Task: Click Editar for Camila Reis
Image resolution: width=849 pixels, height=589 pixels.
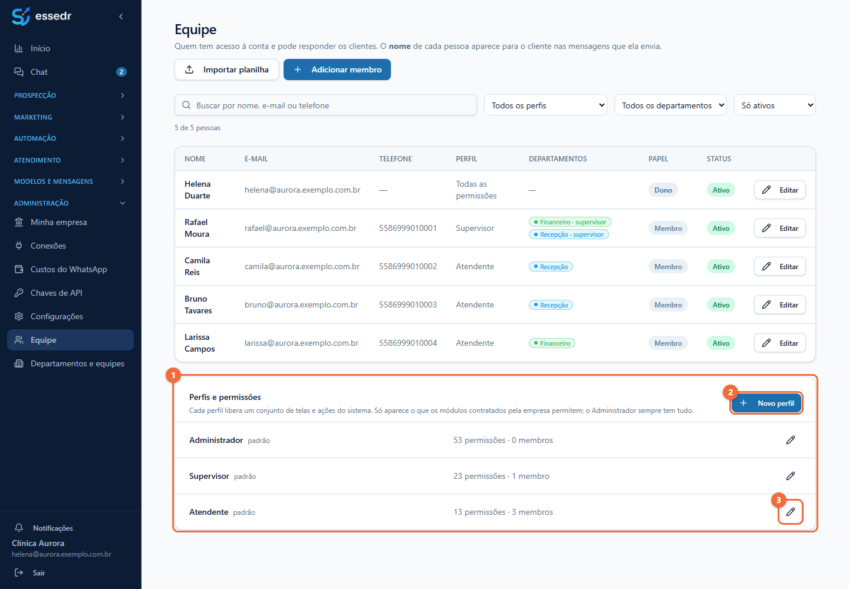Action: coord(780,266)
